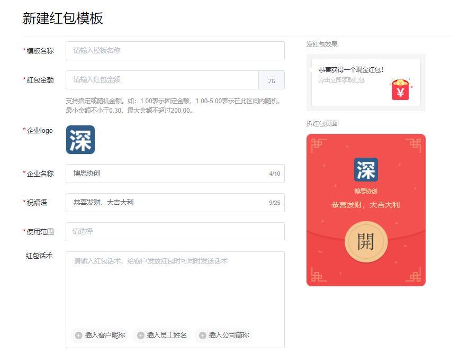
Task: Click 恭喜发财 greeting text in red packet preview
Action: (366, 205)
